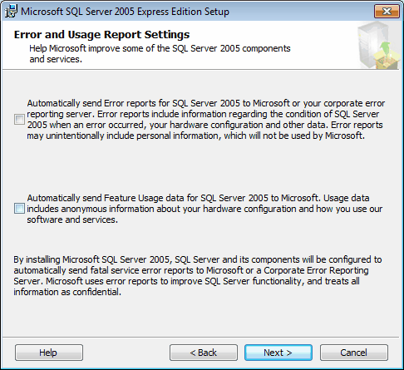Enable automatic Error reports checkbox

tap(19, 120)
